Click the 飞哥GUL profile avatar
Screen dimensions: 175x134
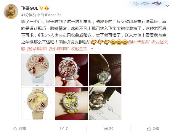tap(11, 12)
